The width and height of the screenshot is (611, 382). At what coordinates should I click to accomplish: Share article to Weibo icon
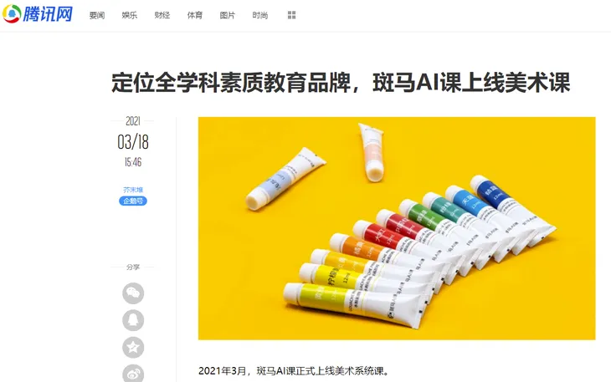133,374
